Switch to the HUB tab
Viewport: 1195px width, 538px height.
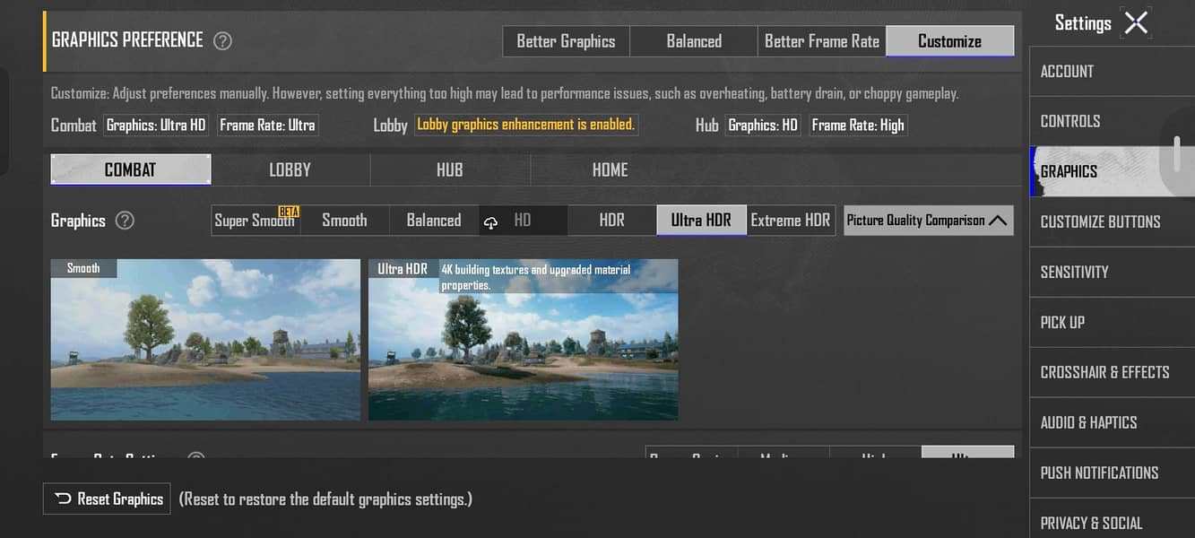(450, 169)
